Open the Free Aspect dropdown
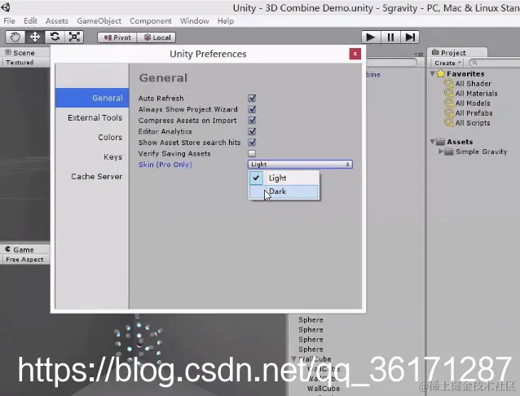This screenshot has height=396, width=520. pos(25,259)
